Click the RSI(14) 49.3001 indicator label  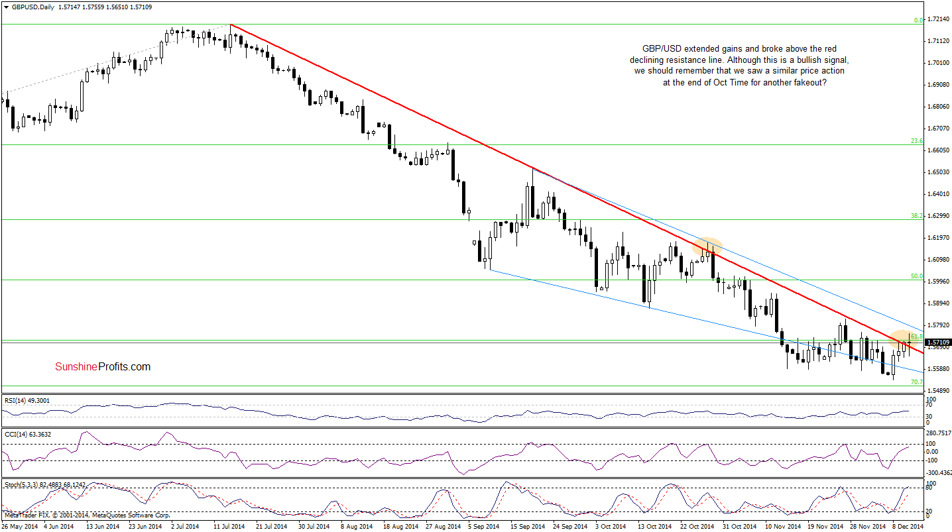tap(27, 400)
